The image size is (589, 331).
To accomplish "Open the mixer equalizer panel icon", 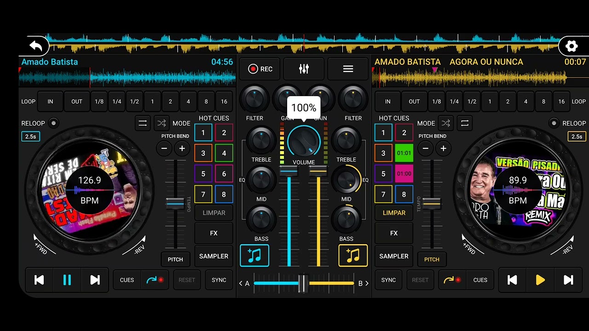I will tap(304, 69).
